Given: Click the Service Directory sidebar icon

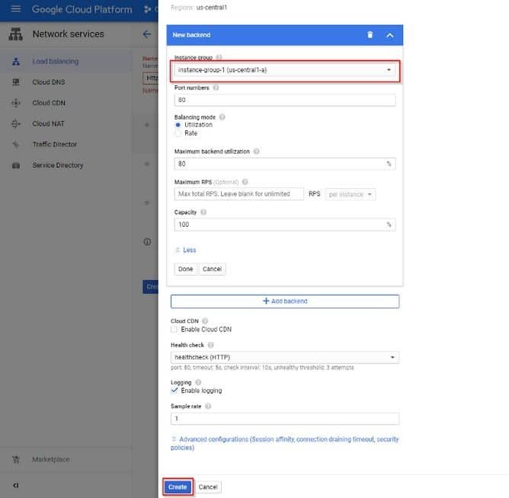Looking at the screenshot, I should [x=16, y=165].
